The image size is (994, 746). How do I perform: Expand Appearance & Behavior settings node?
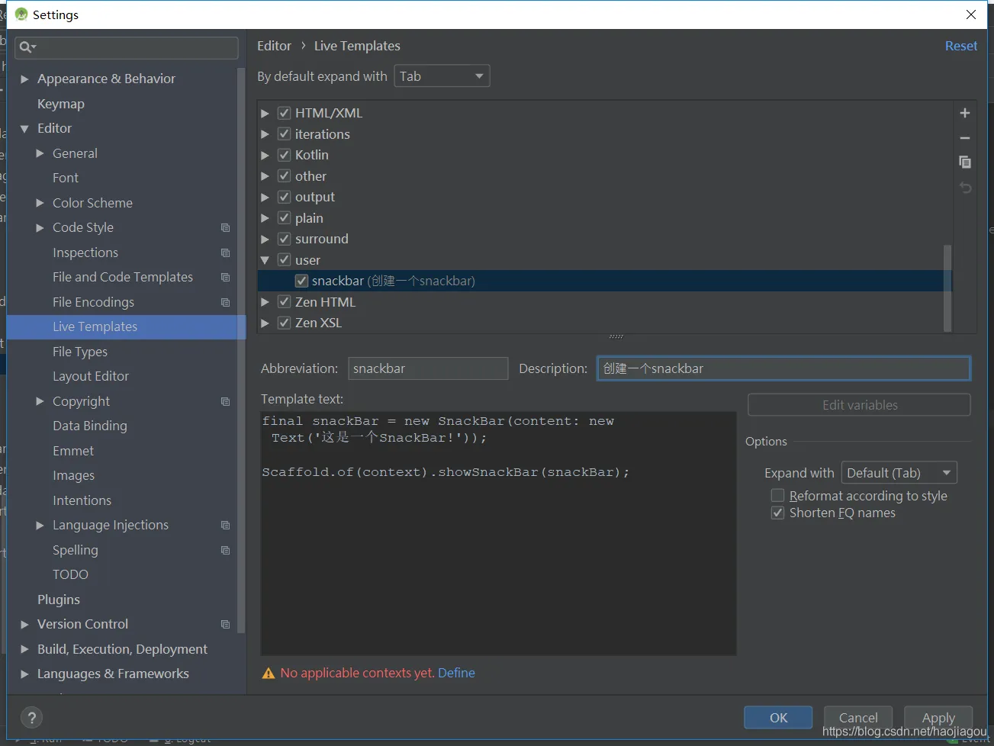24,79
